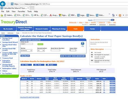The width and height of the screenshot is (128, 99).
Task: Open the File menu
Action: pyautogui.click(x=2, y=11)
